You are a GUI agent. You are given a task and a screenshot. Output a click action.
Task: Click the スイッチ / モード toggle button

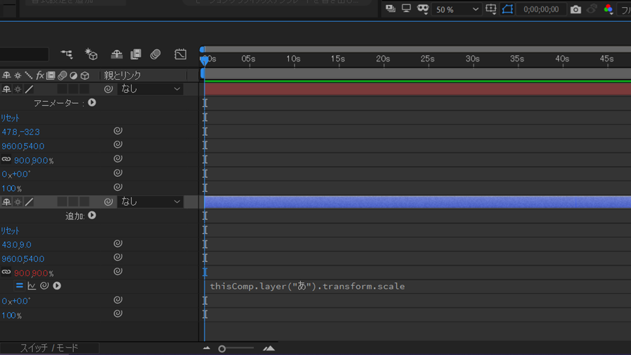pos(49,348)
